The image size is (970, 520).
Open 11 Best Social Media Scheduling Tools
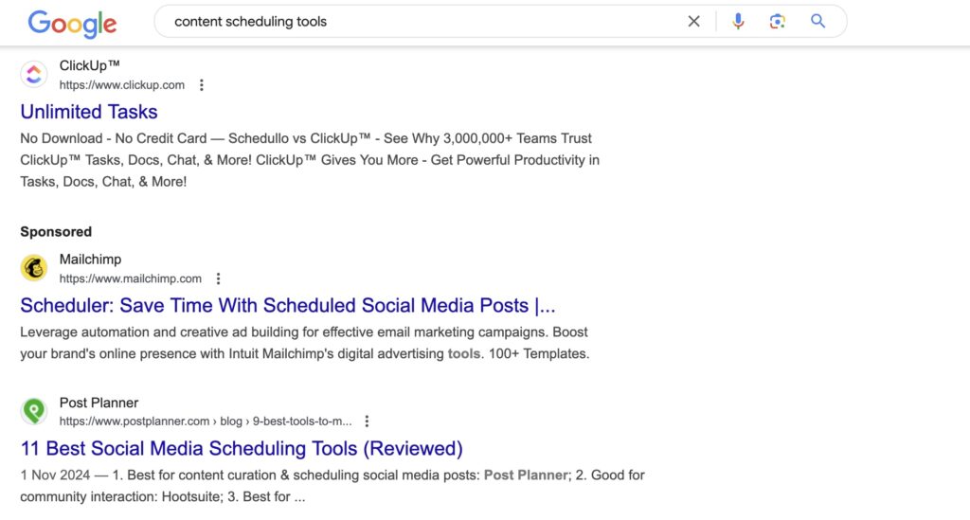pos(242,448)
